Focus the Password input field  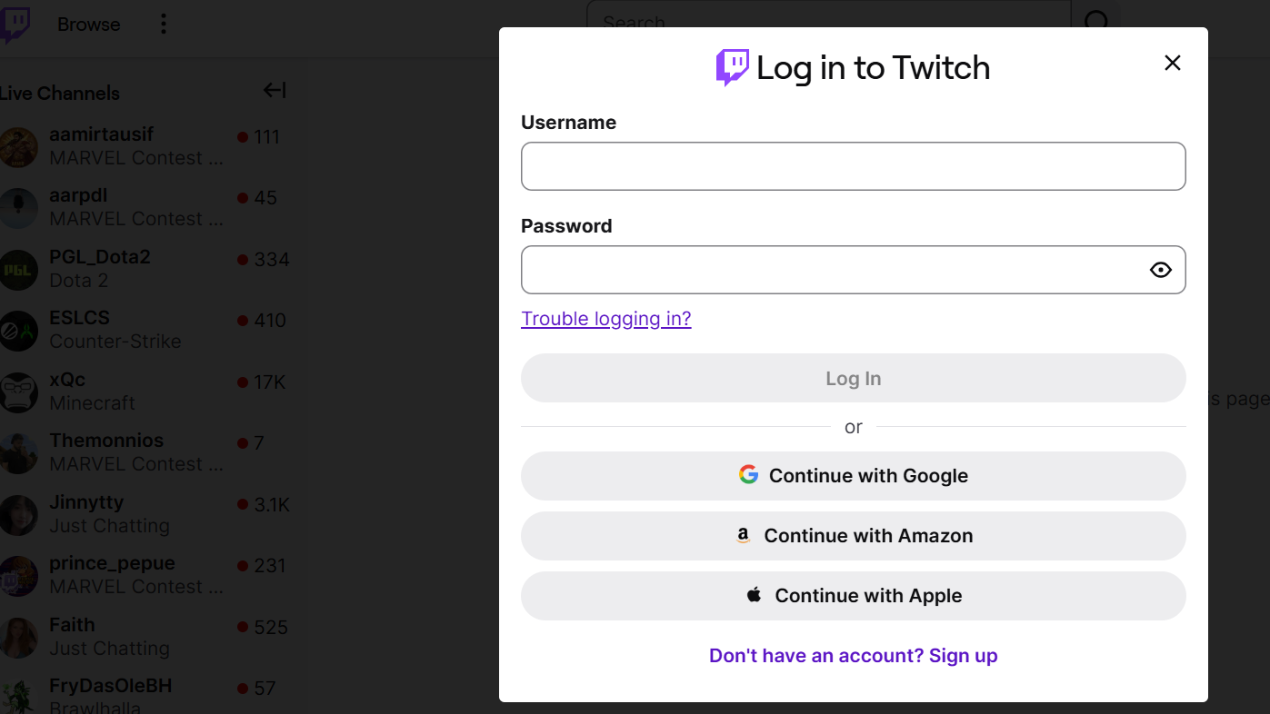[832, 270]
